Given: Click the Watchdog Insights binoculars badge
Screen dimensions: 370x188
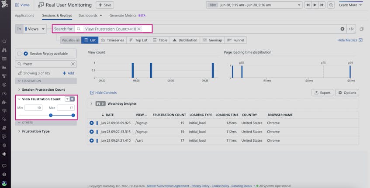Looking at the screenshot, I should coord(100,104).
